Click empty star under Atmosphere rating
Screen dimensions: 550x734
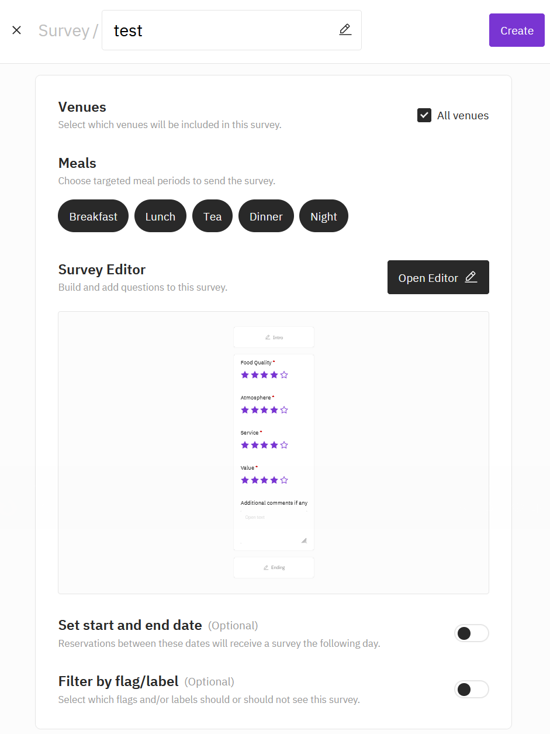[284, 410]
